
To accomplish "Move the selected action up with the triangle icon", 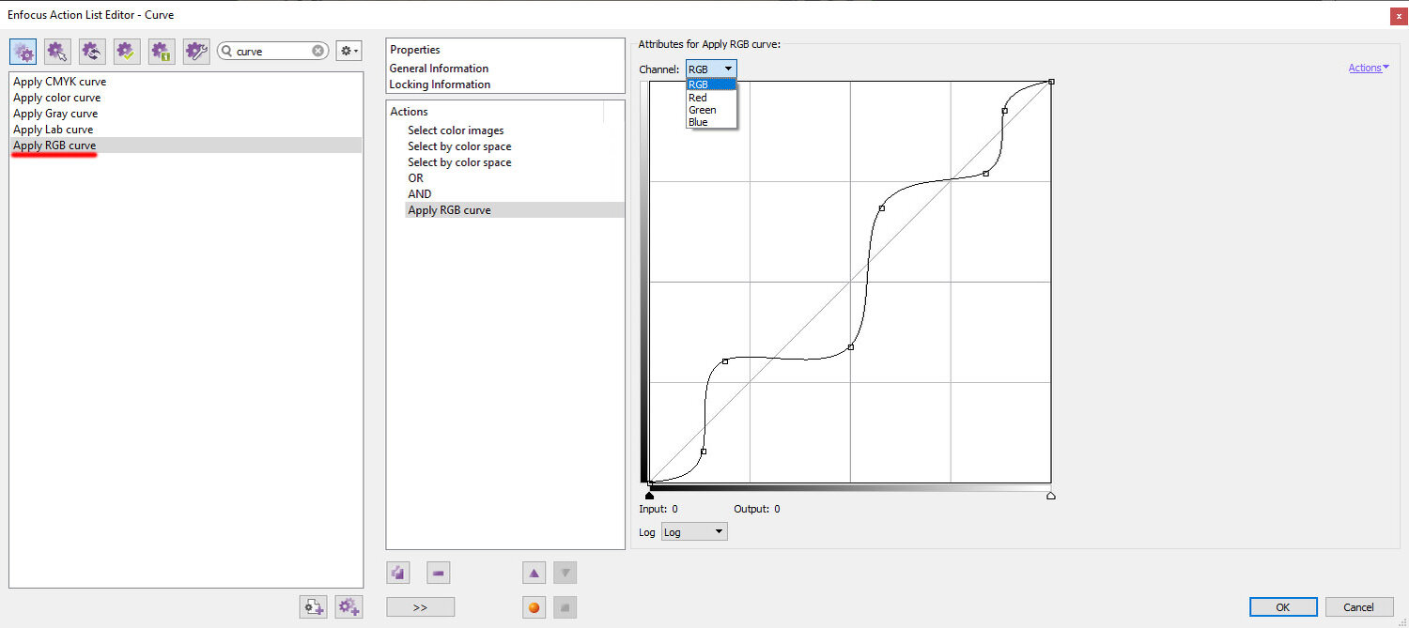I will coord(534,572).
